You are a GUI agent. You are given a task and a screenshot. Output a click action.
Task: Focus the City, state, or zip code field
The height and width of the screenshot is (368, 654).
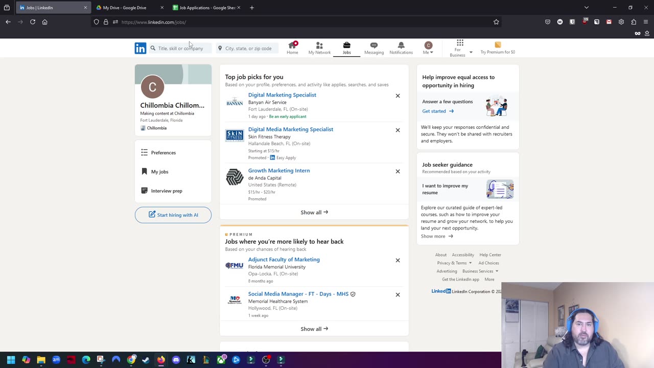pos(248,48)
